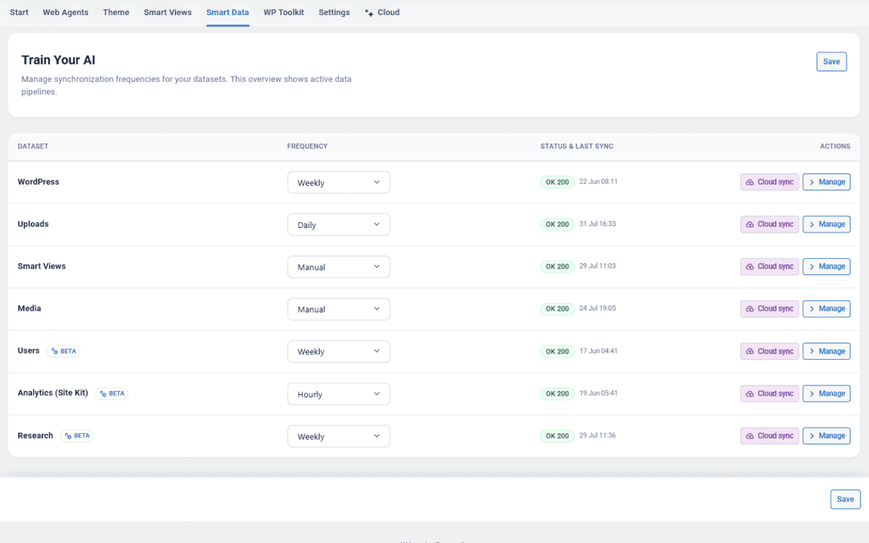
Task: Click the bottom Save button
Action: point(845,499)
